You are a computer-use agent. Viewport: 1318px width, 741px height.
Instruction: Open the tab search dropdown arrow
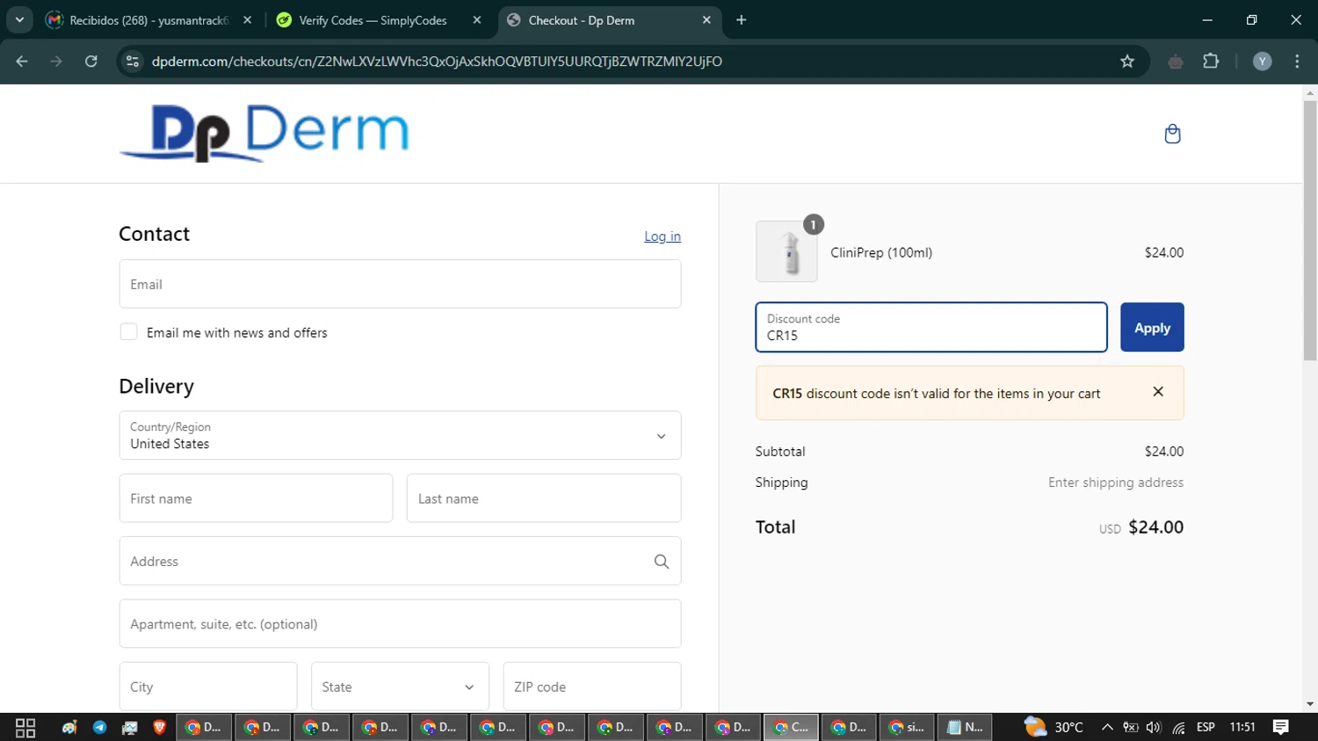[x=19, y=19]
